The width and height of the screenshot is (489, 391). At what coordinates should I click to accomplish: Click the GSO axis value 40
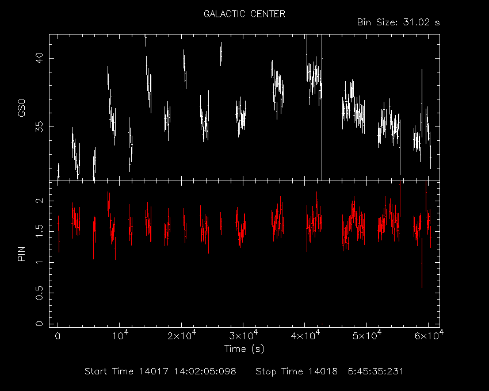point(39,58)
